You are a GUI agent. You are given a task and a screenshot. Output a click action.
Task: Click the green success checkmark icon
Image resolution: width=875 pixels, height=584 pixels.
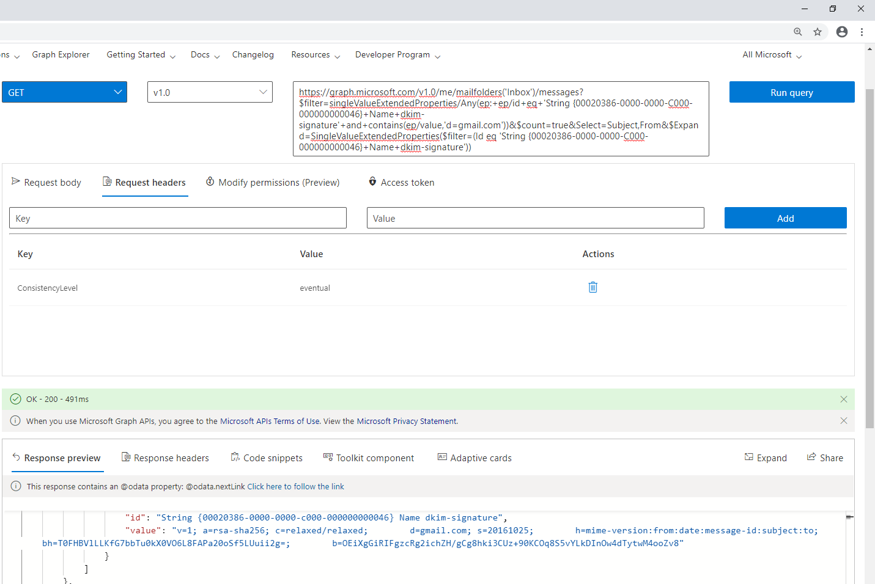16,400
